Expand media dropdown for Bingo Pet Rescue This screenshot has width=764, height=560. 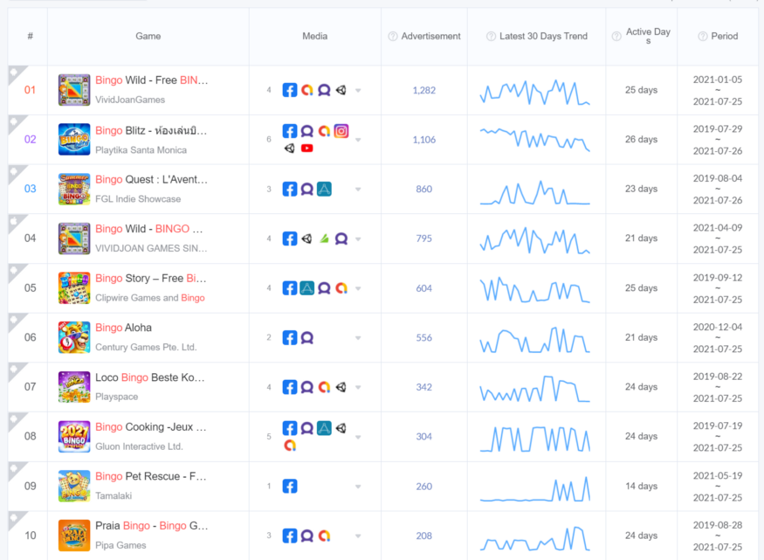358,487
